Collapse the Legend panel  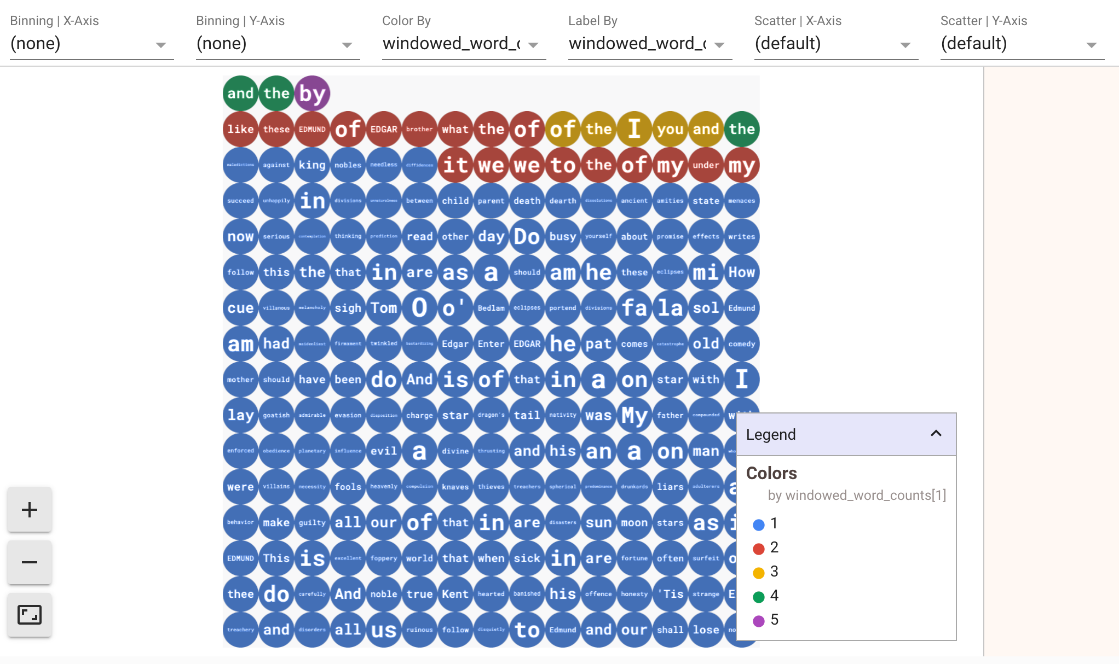point(936,434)
